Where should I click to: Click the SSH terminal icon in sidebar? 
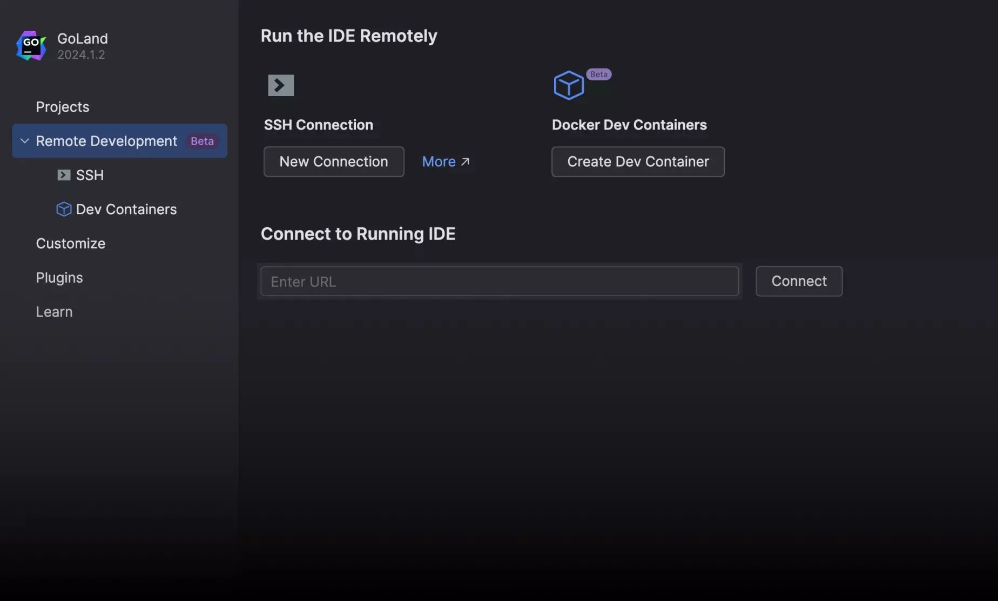[x=64, y=175]
